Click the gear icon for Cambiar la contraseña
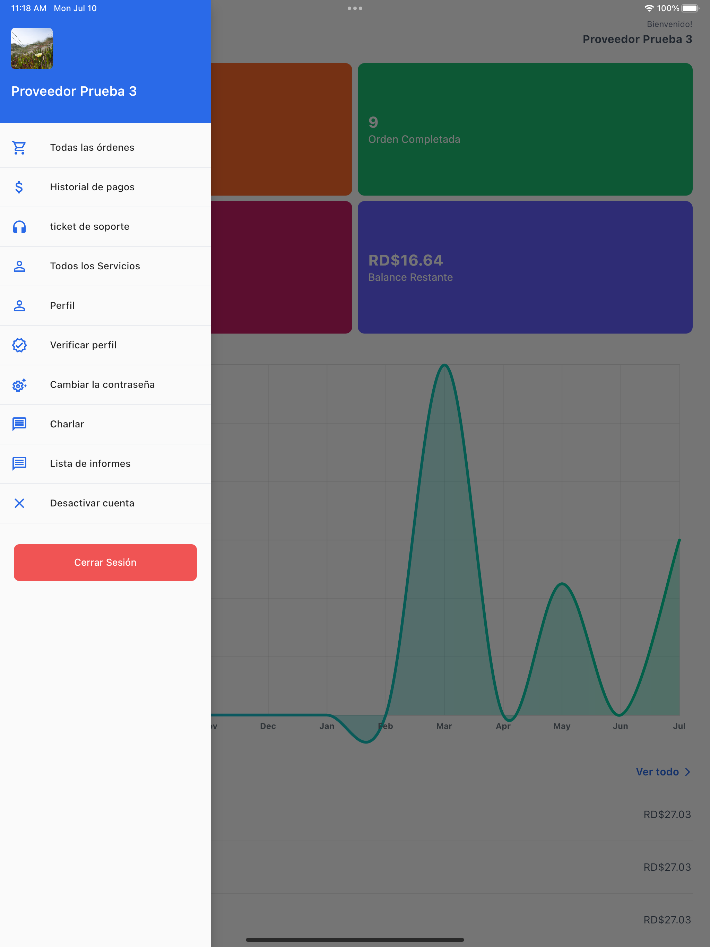This screenshot has height=947, width=710. point(19,385)
